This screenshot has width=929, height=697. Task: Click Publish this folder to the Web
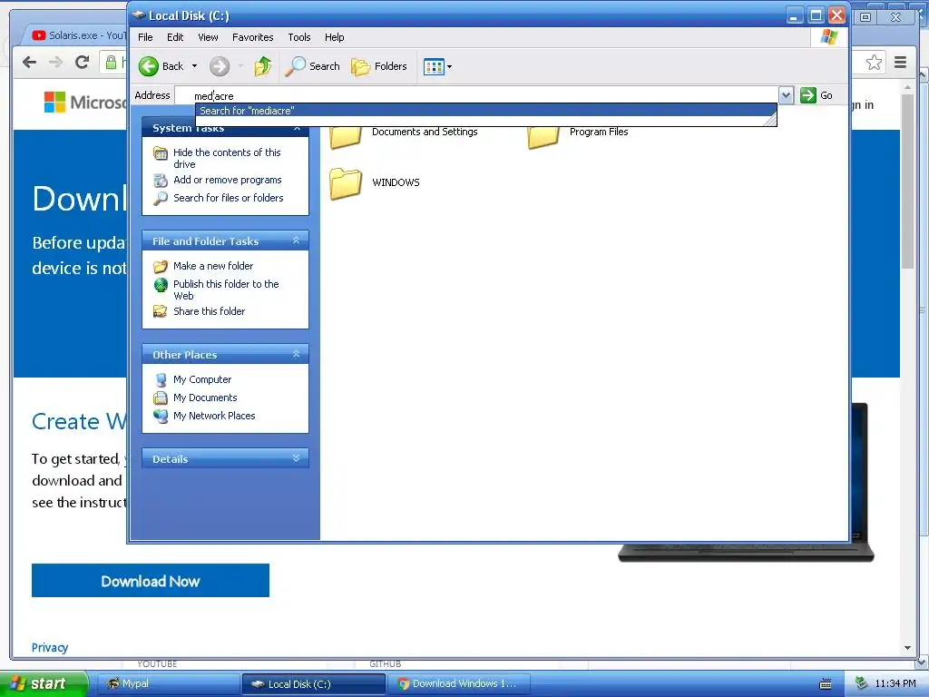click(x=226, y=290)
